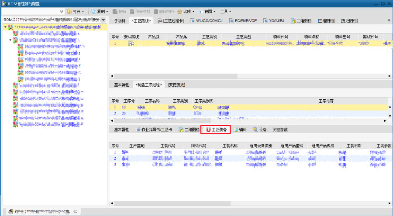Image resolution: width=393 pixels, height=216 pixels.
Task: Open the upper 二维图档 tab with folder icon
Action: [x=301, y=20]
